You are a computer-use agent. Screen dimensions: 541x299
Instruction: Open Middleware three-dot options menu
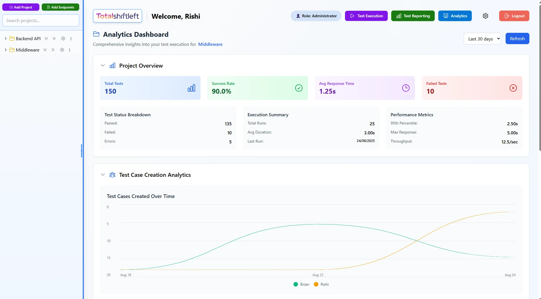click(69, 50)
